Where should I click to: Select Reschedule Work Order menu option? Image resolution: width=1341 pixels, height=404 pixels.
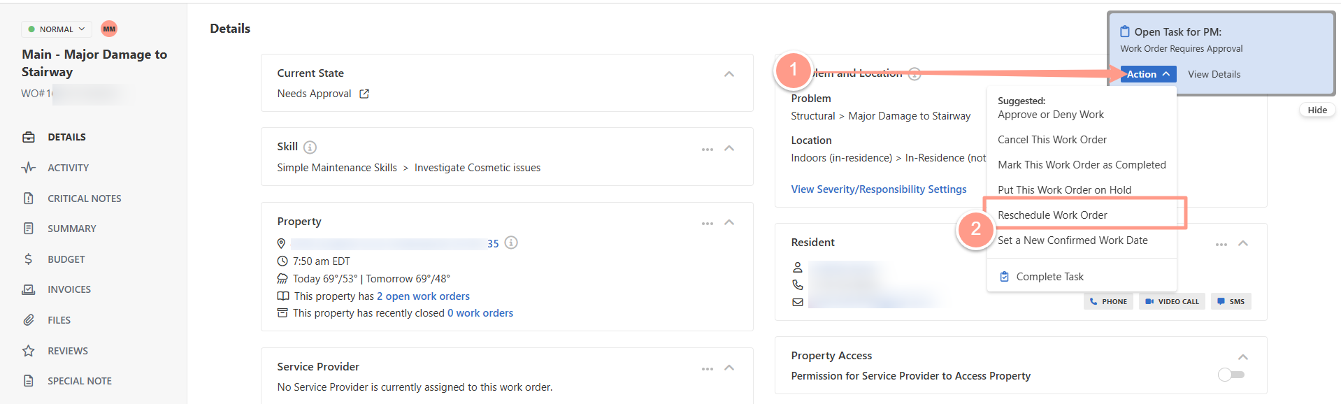(1052, 215)
